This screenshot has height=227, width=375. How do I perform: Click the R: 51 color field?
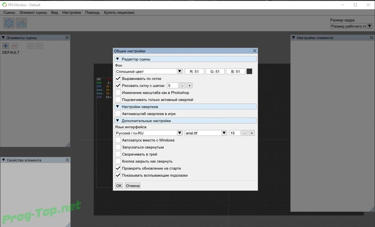click(x=194, y=71)
